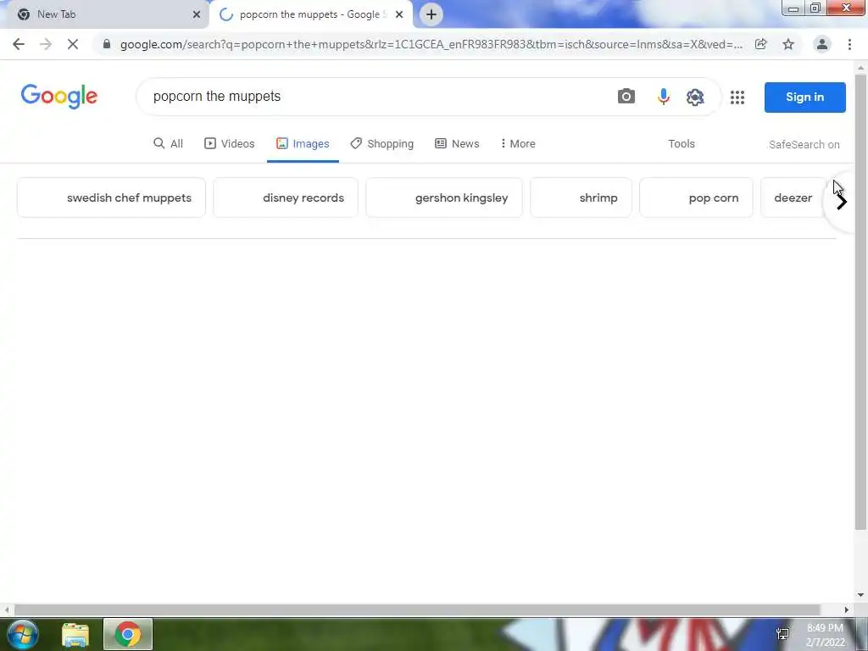This screenshot has height=651, width=868.
Task: Click the URL in the address bar
Action: click(x=431, y=44)
